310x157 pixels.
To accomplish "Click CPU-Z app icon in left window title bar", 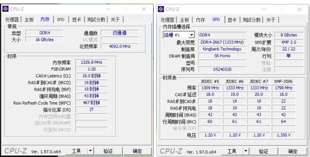I will point(5,9).
